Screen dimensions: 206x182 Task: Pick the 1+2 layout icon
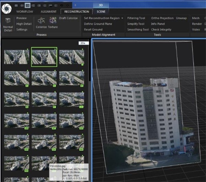point(33,6)
